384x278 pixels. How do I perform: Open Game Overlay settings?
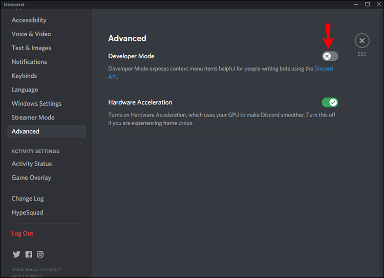(31, 177)
